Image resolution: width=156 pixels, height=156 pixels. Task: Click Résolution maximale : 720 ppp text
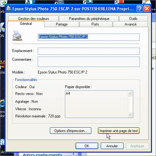tap(38, 116)
